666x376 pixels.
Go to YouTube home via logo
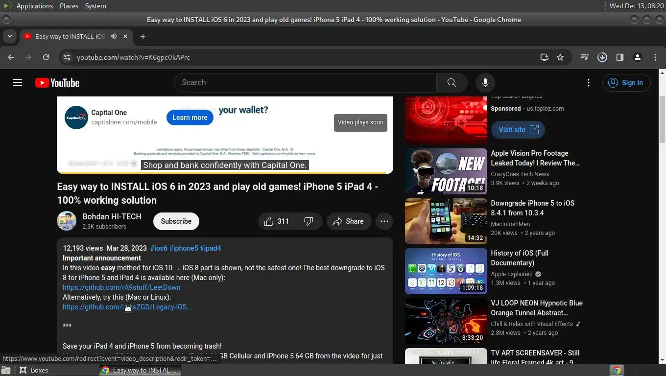click(57, 83)
